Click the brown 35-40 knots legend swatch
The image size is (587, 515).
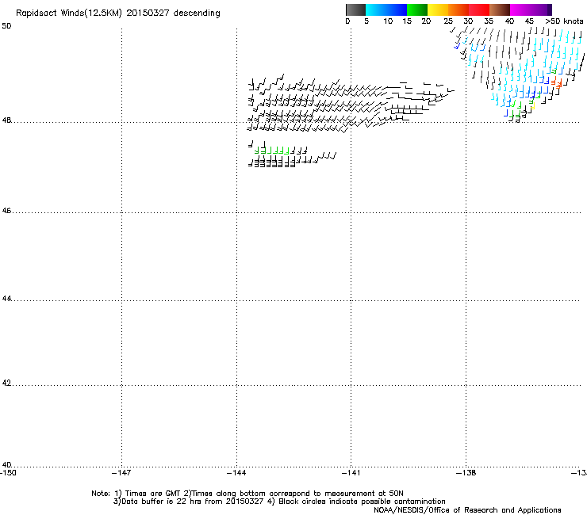[x=500, y=10]
